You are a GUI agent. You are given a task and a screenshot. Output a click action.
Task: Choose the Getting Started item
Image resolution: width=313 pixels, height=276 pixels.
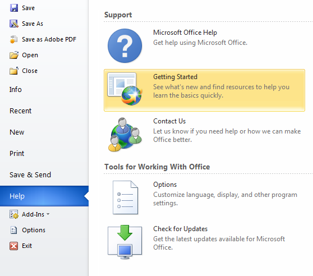[x=204, y=90]
